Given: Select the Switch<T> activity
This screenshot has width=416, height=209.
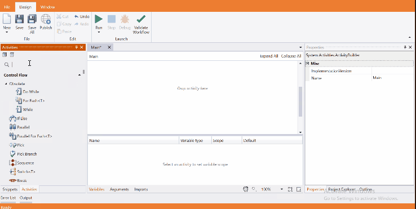Looking at the screenshot, I should tap(23, 172).
